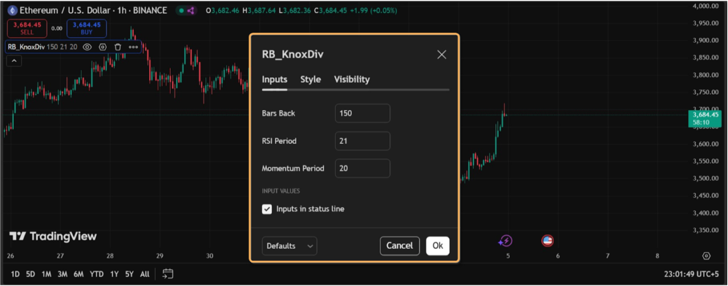
Task: Collapse the indicator legend chevron
Action: point(14,61)
